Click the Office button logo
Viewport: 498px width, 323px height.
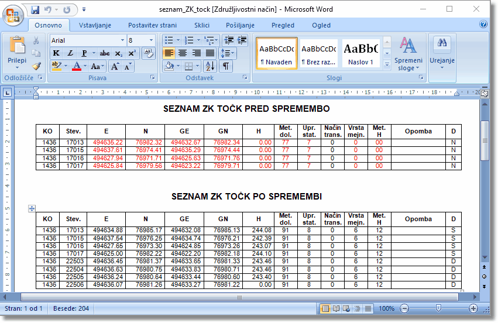[13, 16]
